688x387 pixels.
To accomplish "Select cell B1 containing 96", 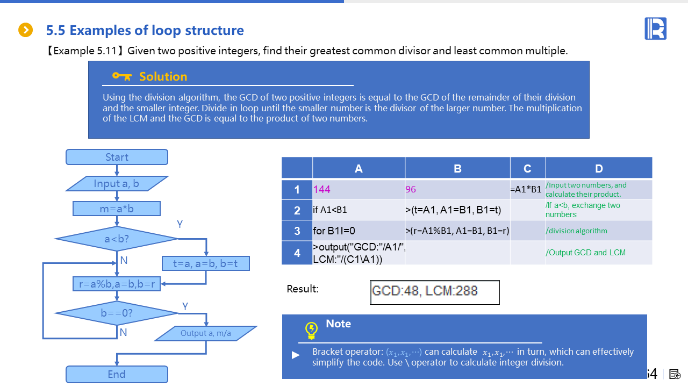I will (457, 189).
